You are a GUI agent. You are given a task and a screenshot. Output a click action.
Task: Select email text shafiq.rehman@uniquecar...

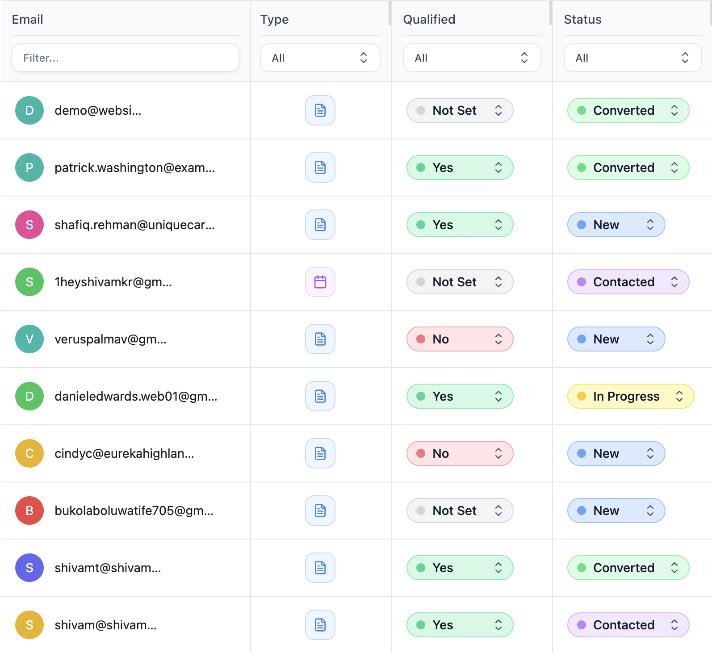click(x=135, y=225)
